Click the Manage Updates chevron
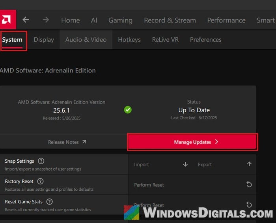 (x=216, y=142)
